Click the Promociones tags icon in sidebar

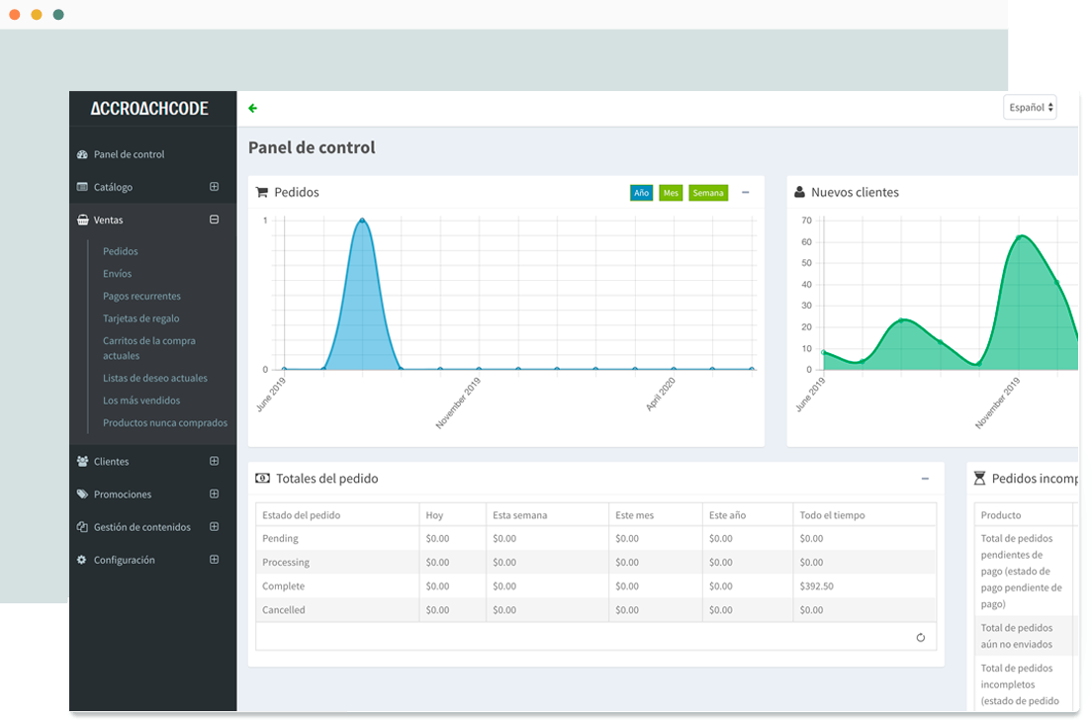[82, 495]
